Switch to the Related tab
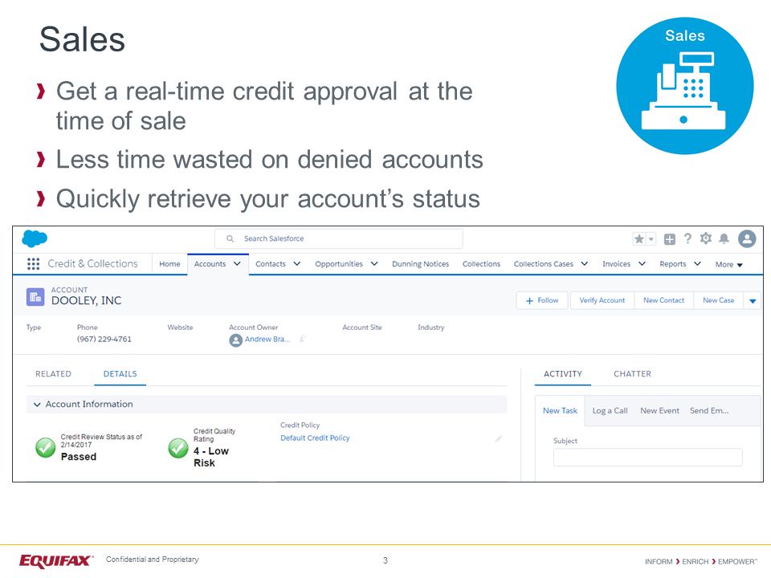The width and height of the screenshot is (771, 578). 54,374
